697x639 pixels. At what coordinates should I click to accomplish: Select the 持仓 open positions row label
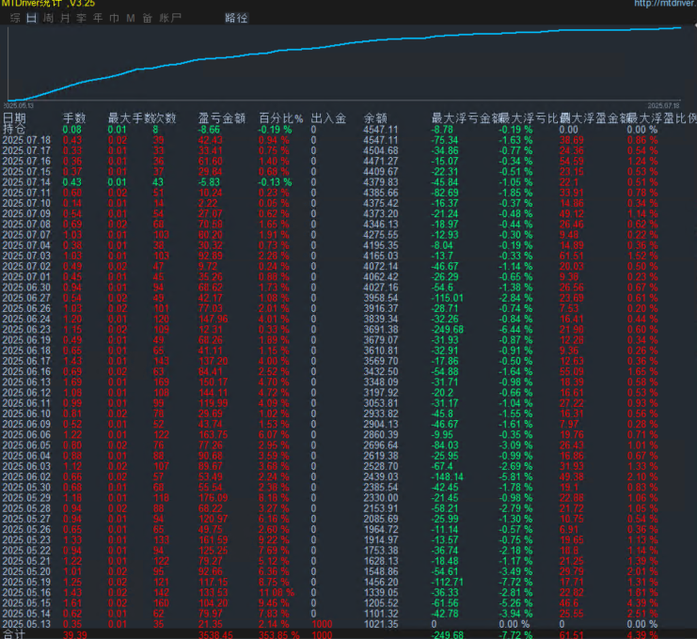(14, 130)
